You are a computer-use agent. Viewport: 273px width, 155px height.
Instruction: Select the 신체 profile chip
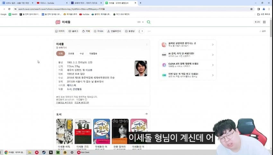(61, 53)
